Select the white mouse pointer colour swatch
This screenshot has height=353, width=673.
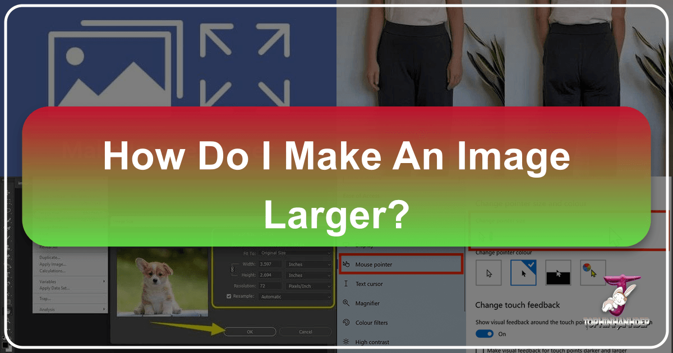click(488, 273)
